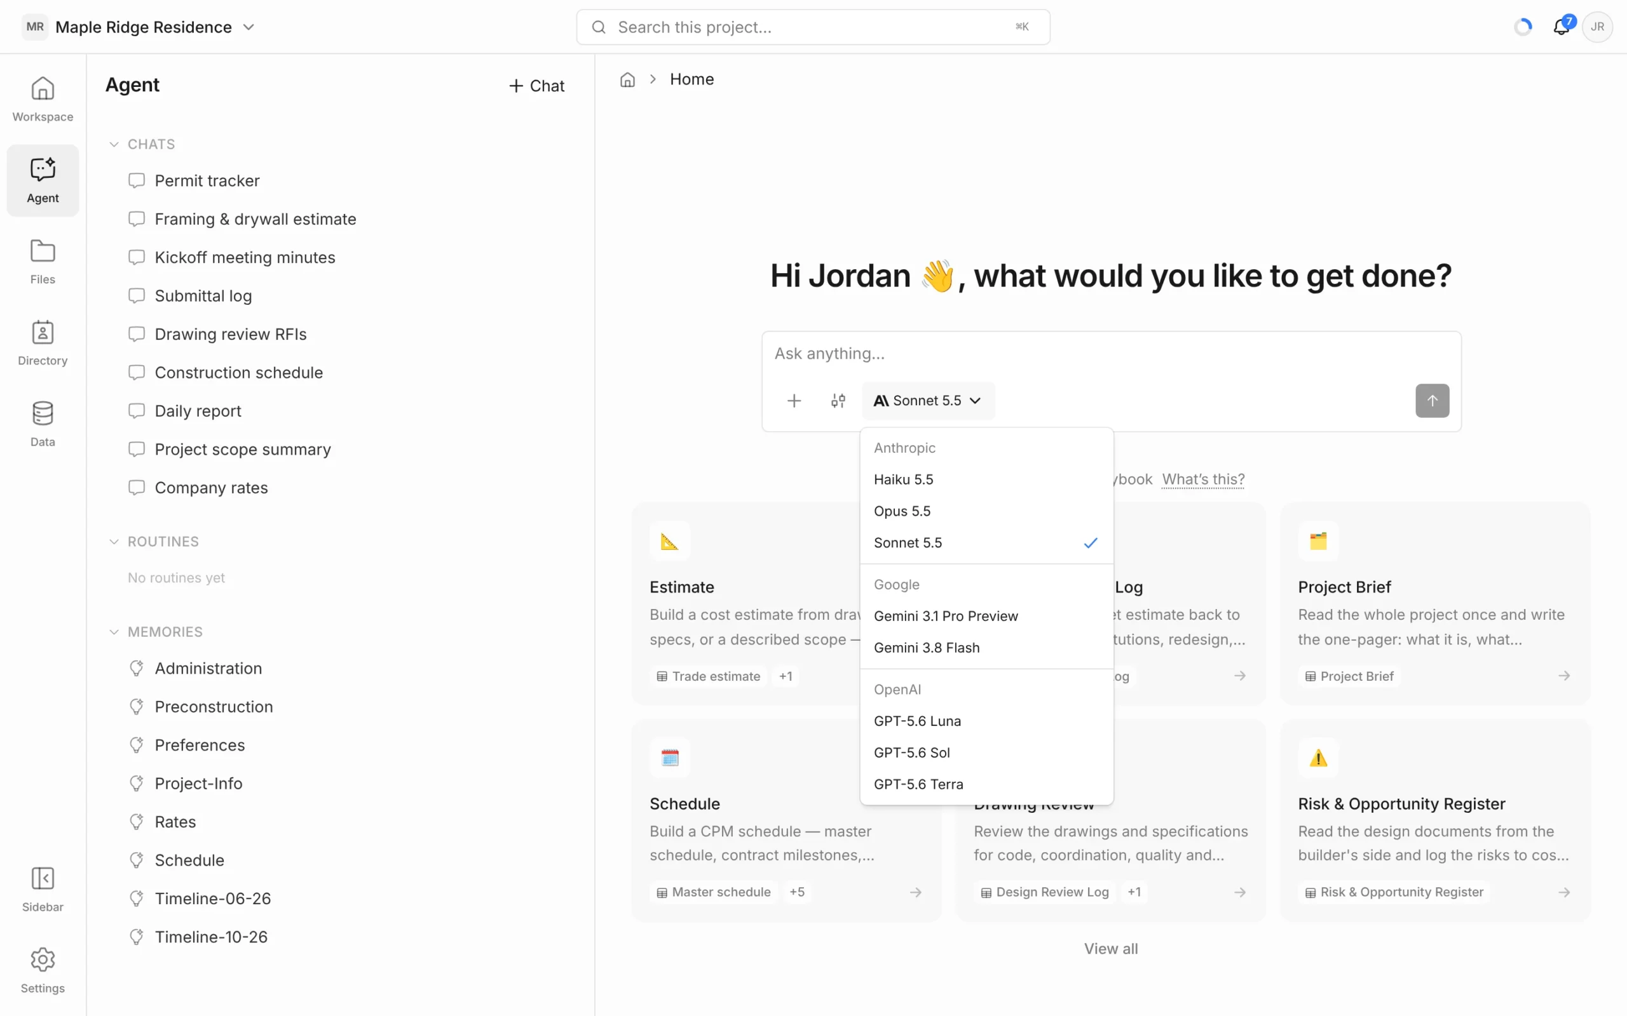Open the JR user avatar
1627x1016 pixels.
coord(1597,27)
